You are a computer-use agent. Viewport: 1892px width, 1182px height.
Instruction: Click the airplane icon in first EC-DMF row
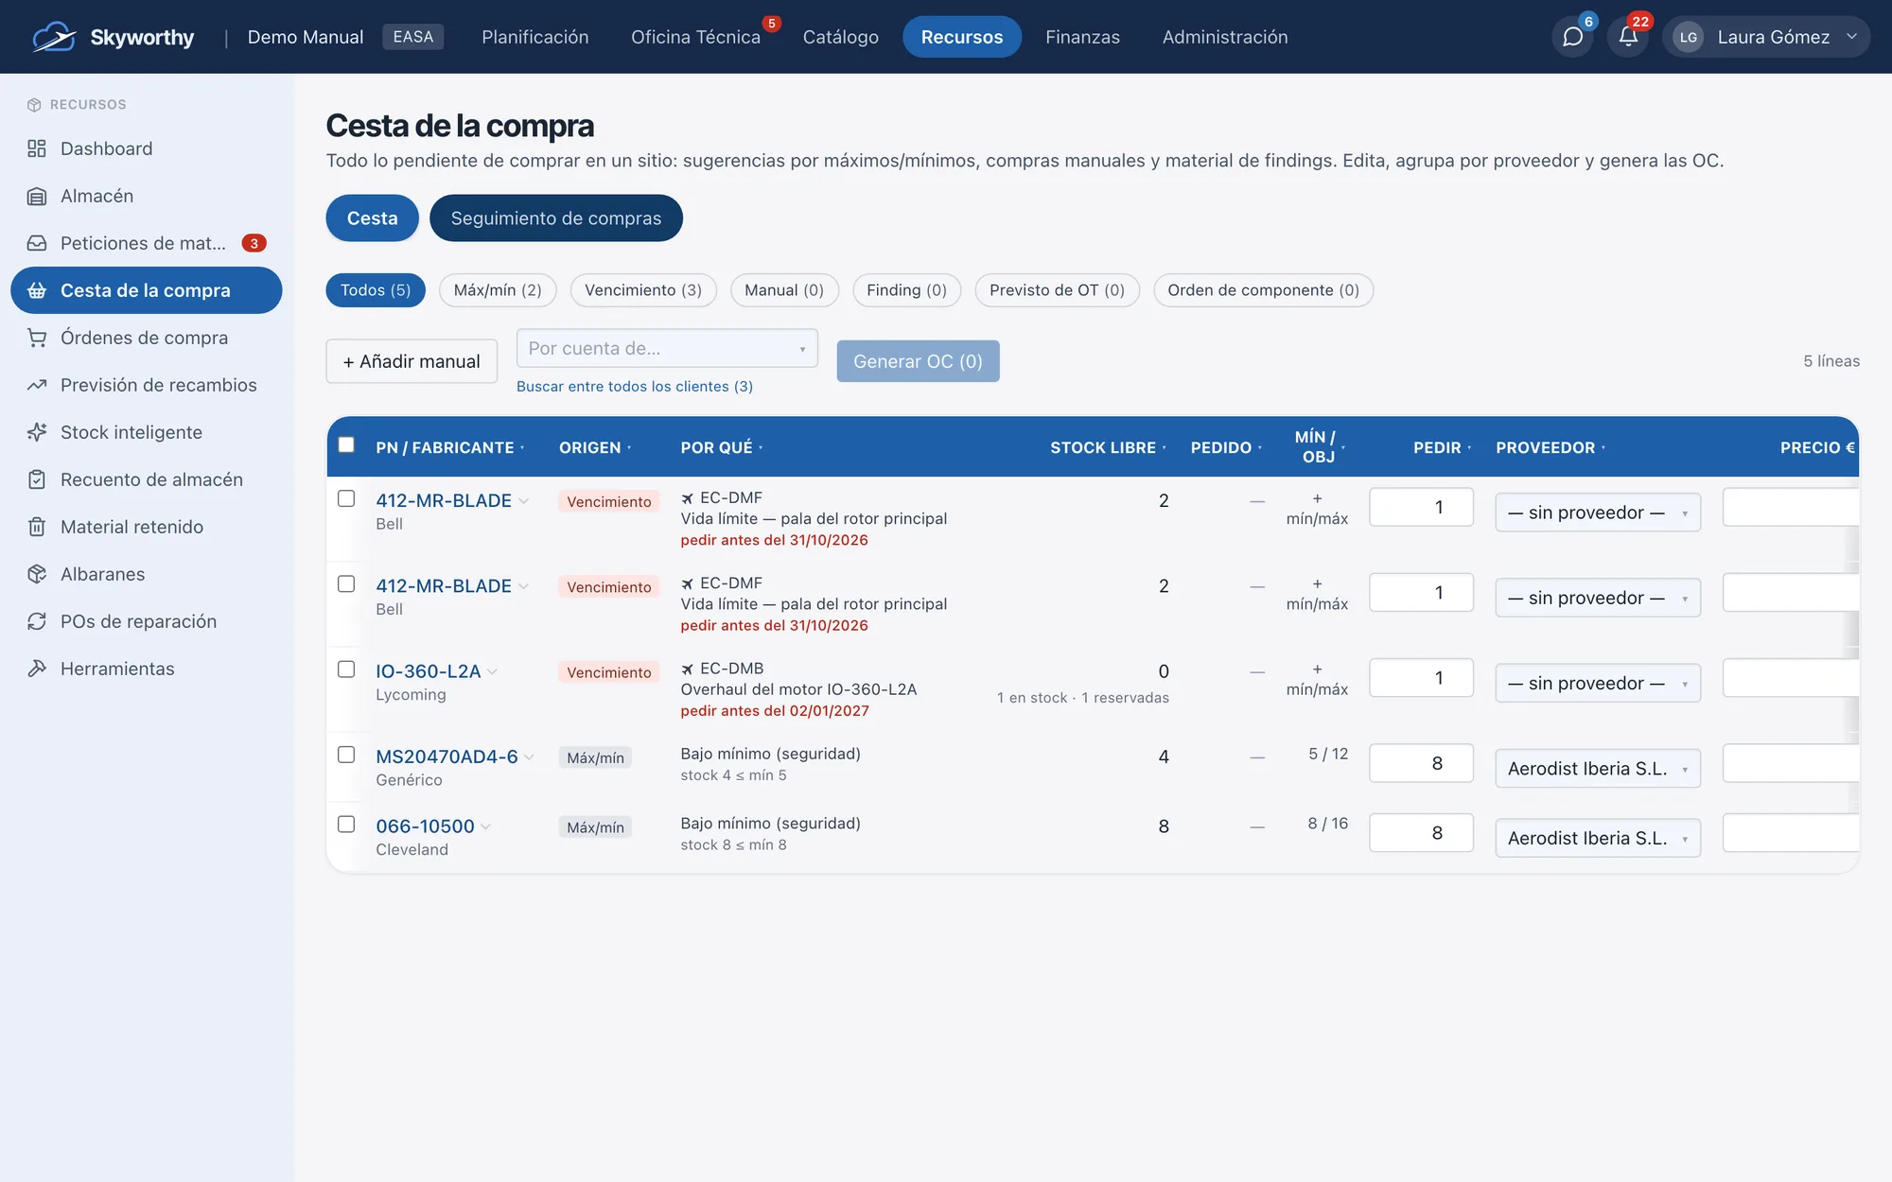[688, 498]
